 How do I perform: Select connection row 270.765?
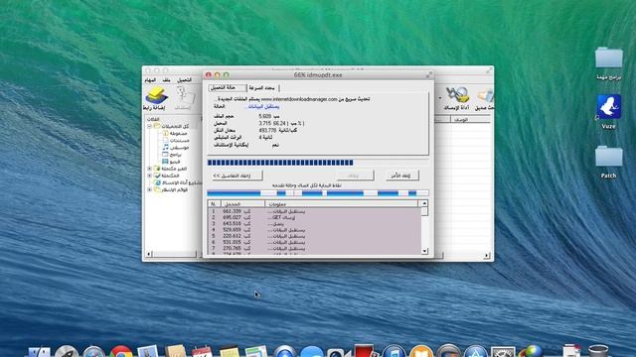(x=314, y=248)
